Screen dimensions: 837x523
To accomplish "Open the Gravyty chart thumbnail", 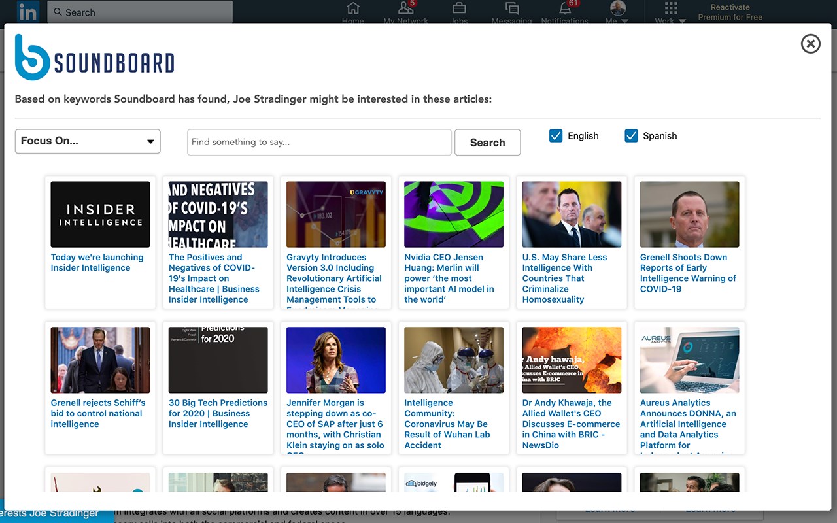I will 336,214.
